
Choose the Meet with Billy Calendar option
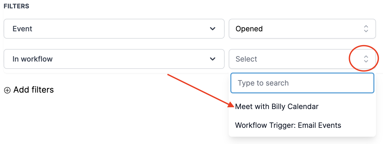click(277, 106)
